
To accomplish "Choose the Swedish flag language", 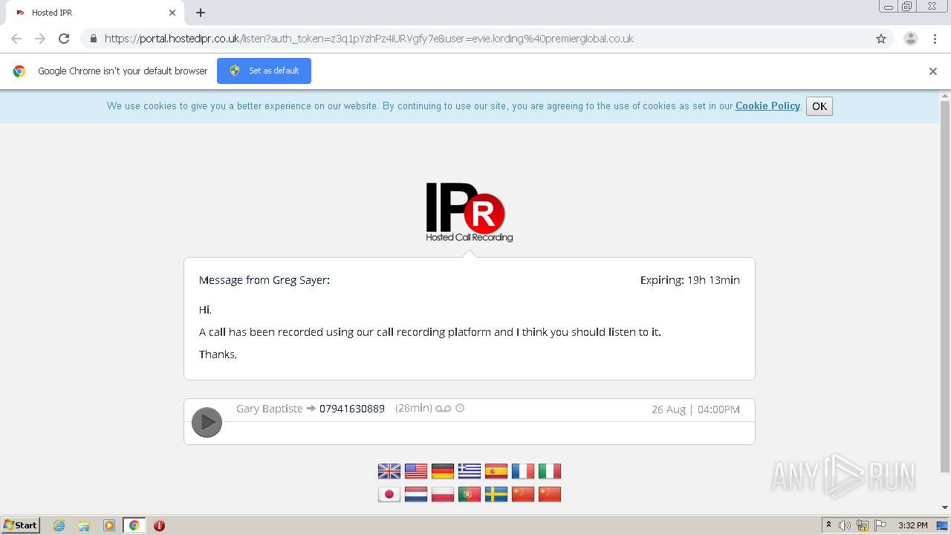I will pos(496,494).
